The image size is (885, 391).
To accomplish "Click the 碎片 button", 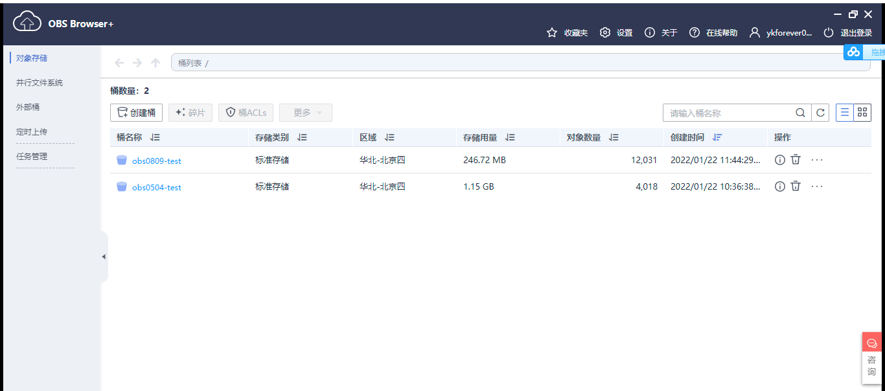I will pyautogui.click(x=190, y=113).
